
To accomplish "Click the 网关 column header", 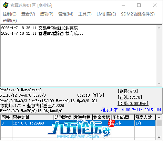I will click(x=7, y=117).
